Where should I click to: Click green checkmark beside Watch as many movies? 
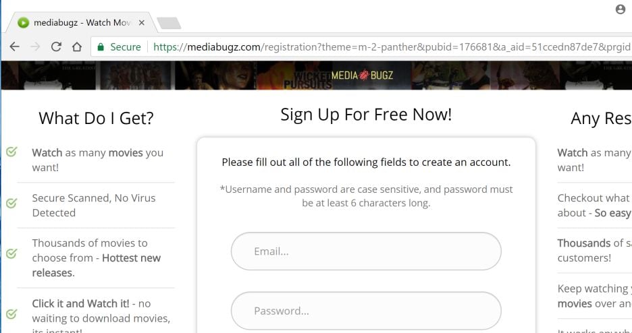(x=11, y=152)
